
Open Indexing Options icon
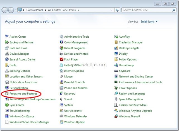coord(7,71)
